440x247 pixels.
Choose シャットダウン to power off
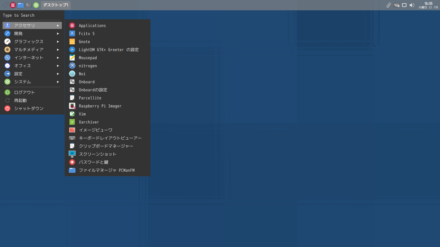tap(32, 108)
